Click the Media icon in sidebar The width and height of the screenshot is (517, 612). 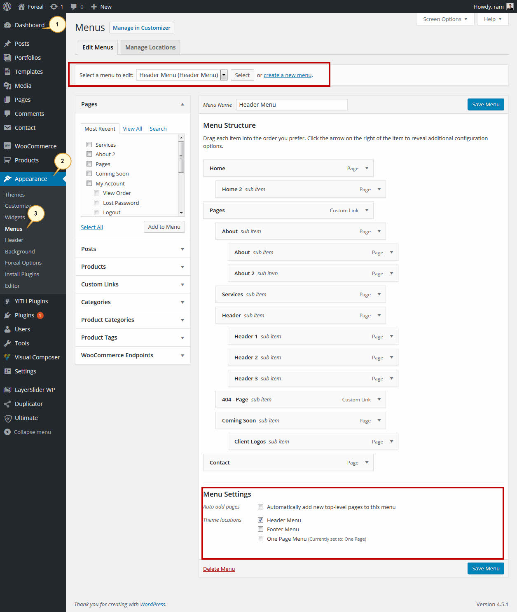[x=7, y=86]
